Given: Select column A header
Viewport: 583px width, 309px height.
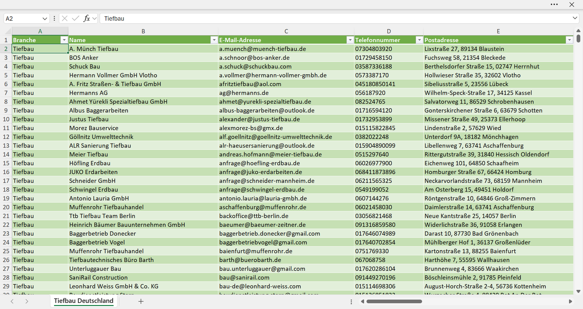Looking at the screenshot, I should point(40,31).
